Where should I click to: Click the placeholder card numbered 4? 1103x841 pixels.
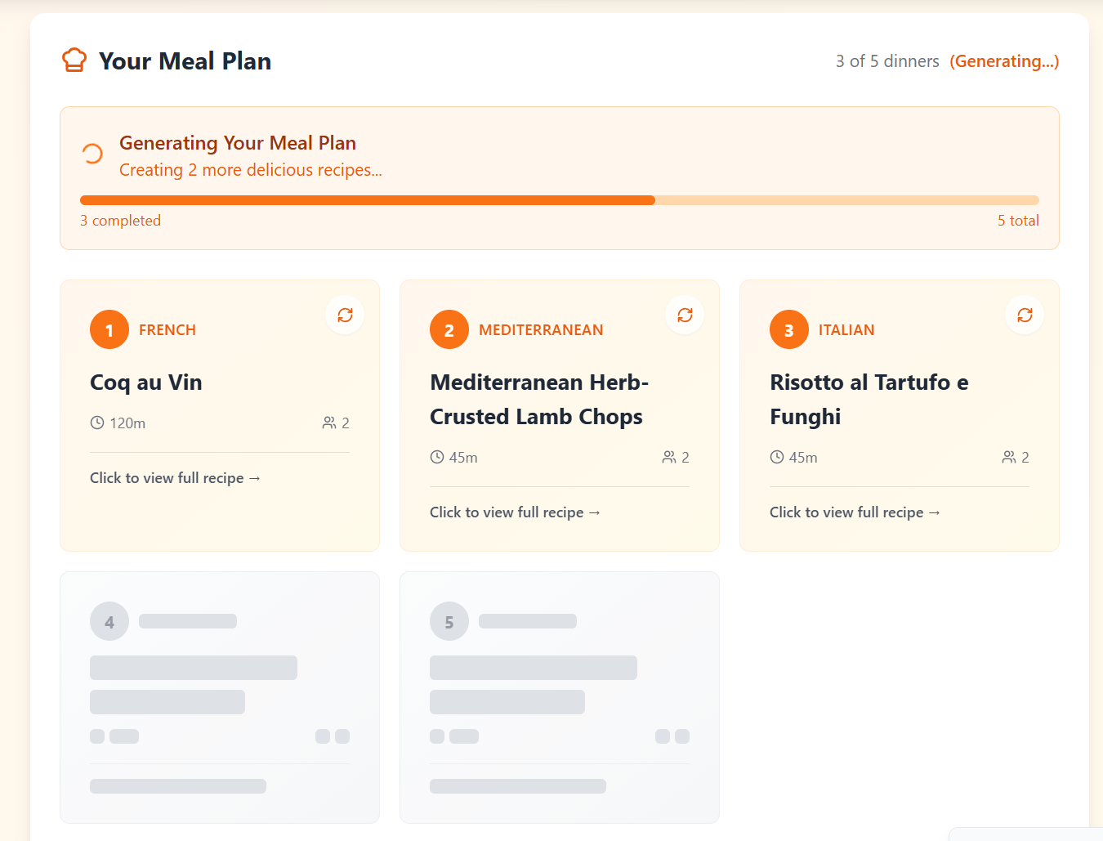coord(220,697)
